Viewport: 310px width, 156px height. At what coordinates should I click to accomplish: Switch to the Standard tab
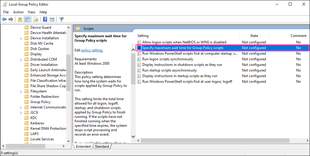[x=102, y=147]
